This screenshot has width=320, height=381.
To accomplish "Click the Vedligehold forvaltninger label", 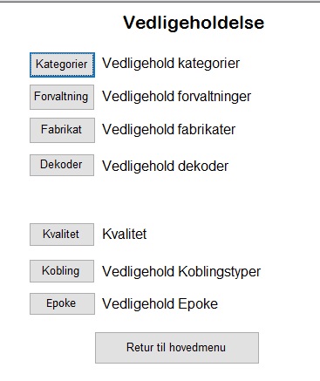I will (x=176, y=97).
